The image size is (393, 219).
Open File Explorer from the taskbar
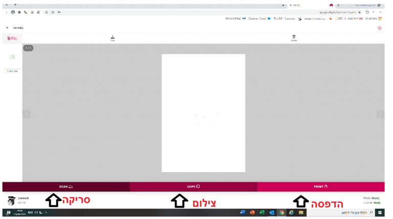pyautogui.click(x=301, y=212)
